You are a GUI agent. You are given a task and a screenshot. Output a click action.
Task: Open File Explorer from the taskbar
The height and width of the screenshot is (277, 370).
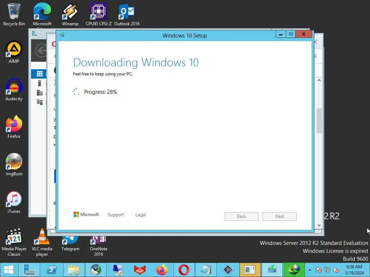pos(74,270)
